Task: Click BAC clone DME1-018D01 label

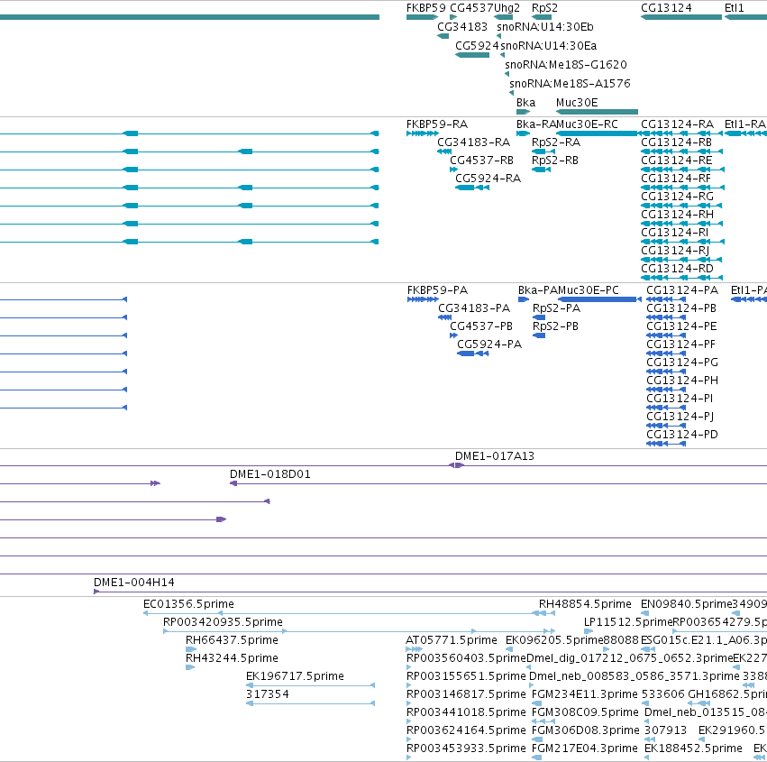Action: (x=270, y=473)
